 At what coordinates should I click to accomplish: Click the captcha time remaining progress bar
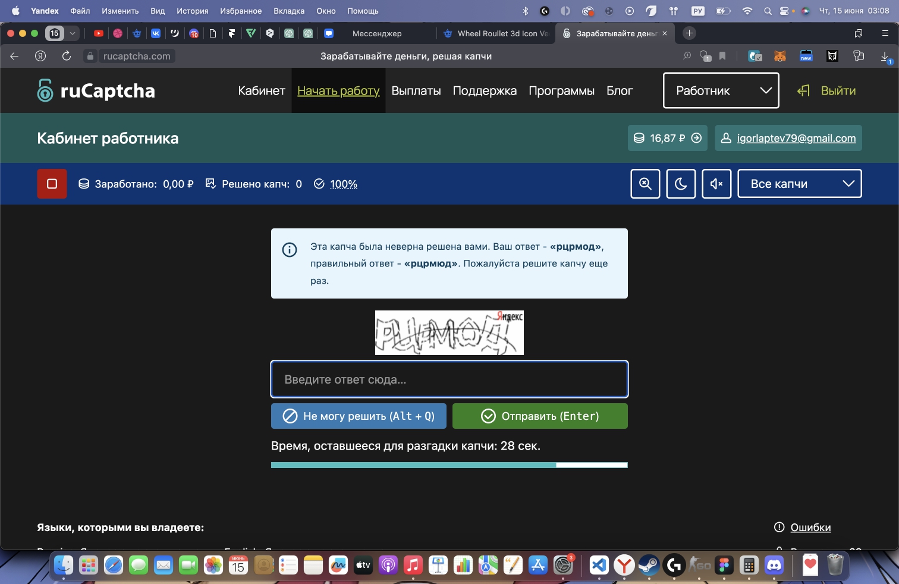(449, 465)
